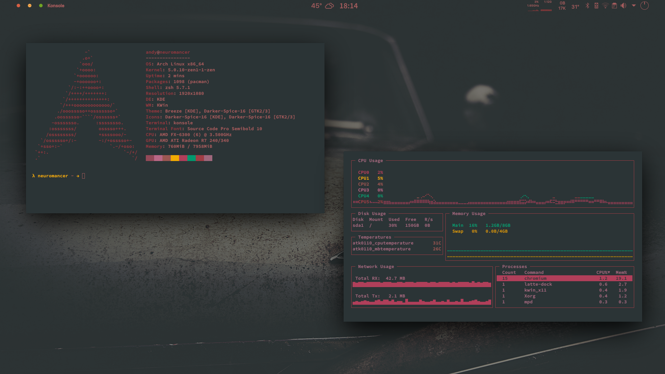Viewport: 665px width, 374px height.
Task: Click the Shell zsh 5.7.1 line
Action: coord(168,88)
